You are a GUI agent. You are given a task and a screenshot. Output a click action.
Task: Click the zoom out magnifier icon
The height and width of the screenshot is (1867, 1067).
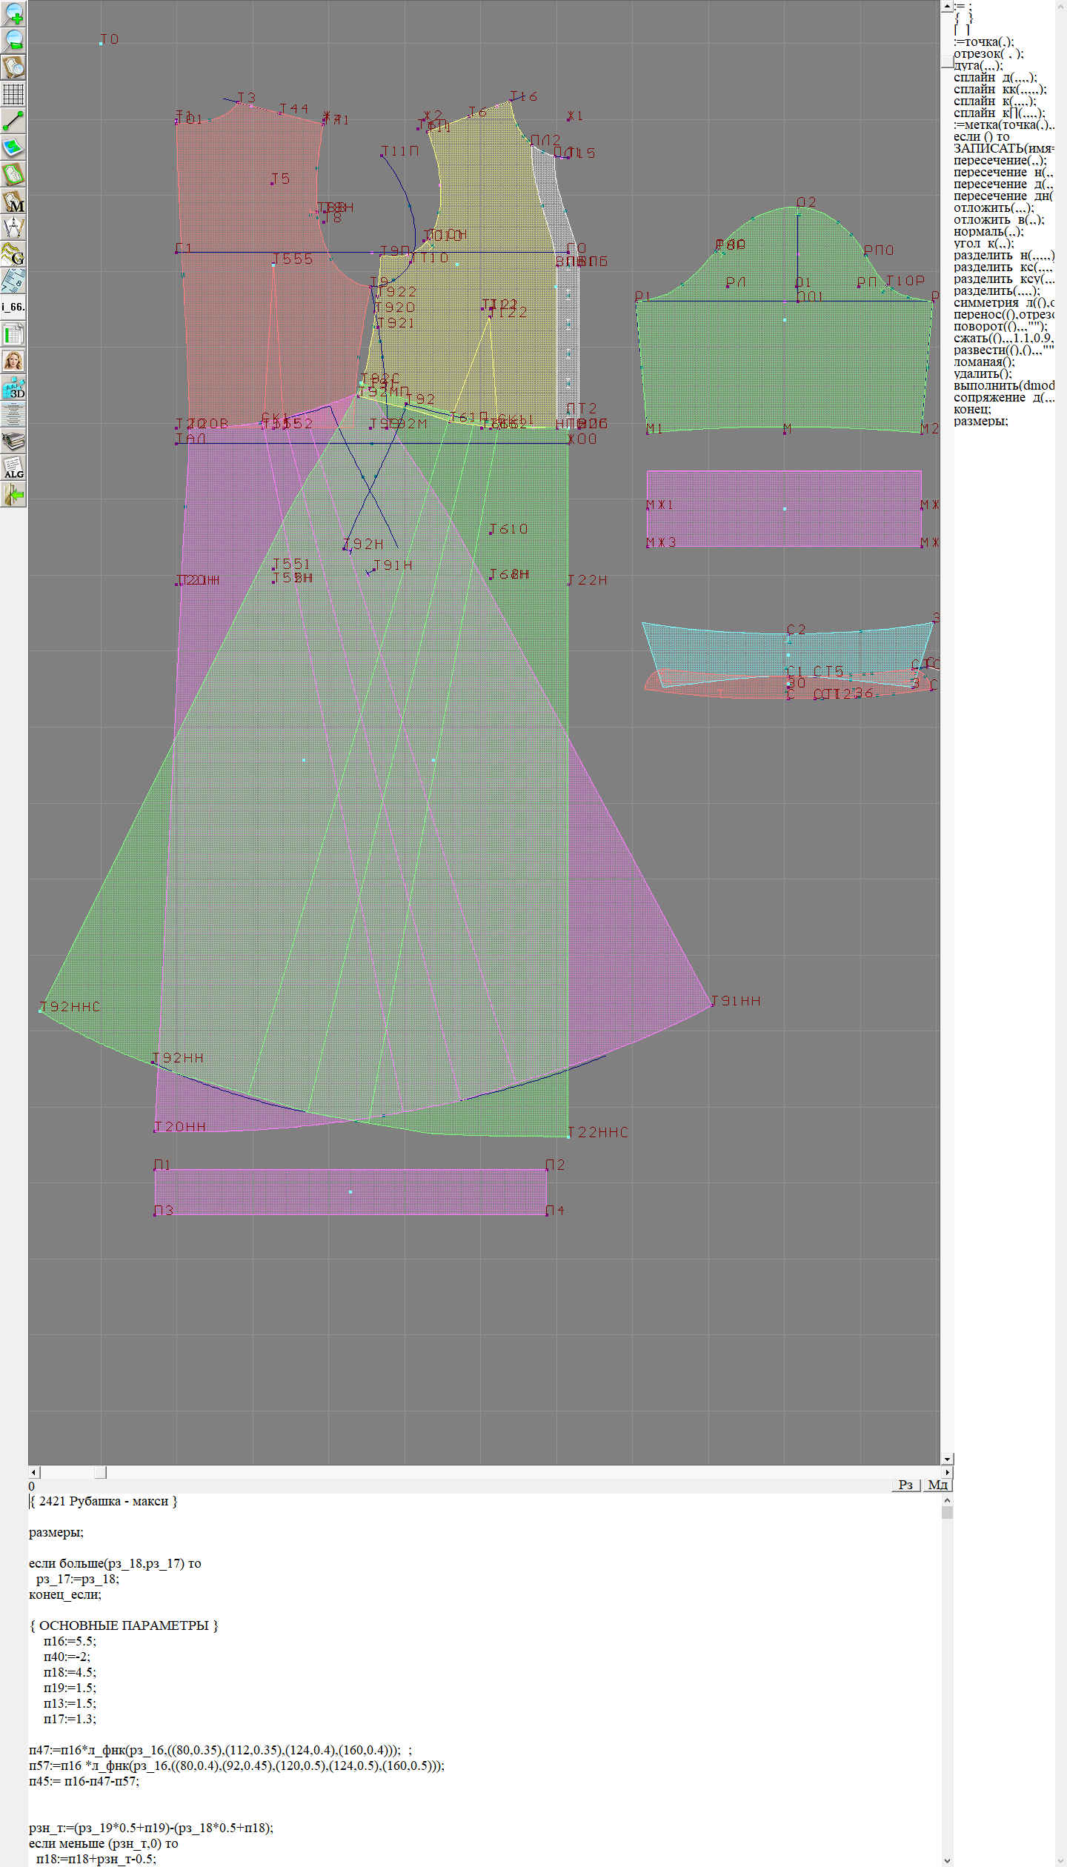tap(13, 40)
